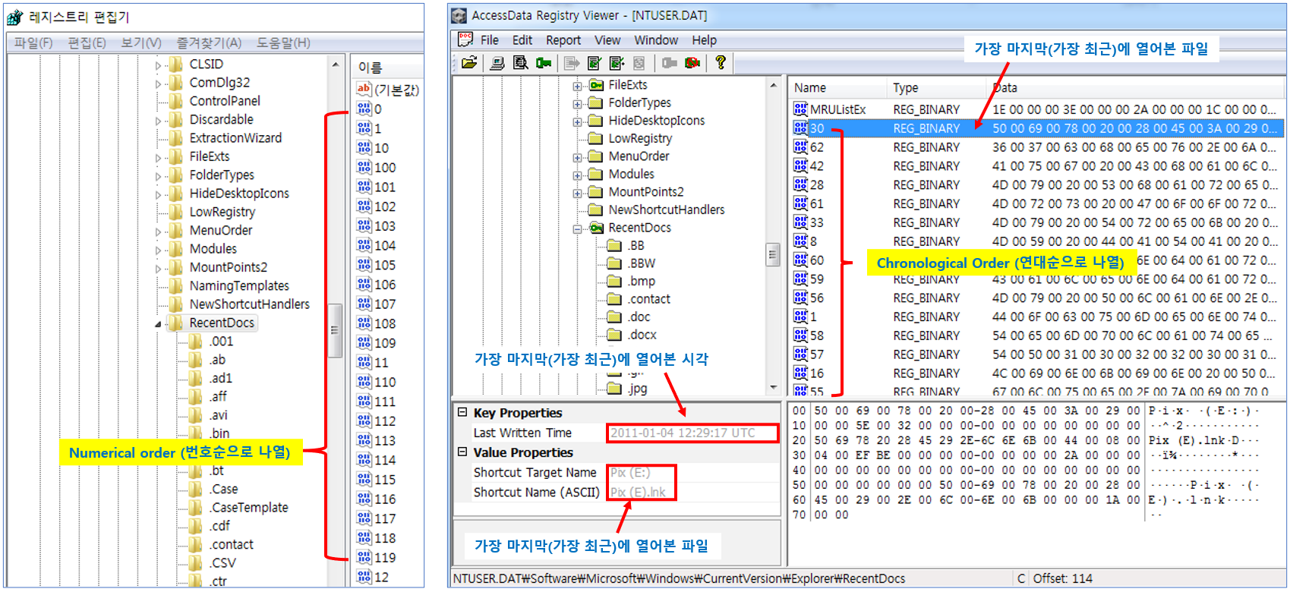Select the LowRegistry key in Registry Viewer tree
This screenshot has width=1290, height=592.
click(640, 138)
